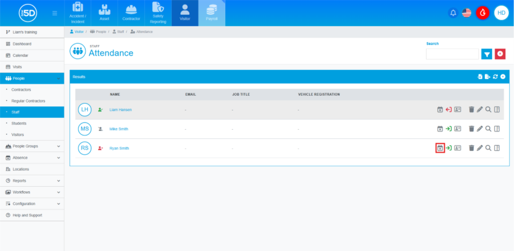Edit Ryan Smith with pencil icon
Image resolution: width=515 pixels, height=251 pixels.
(x=480, y=148)
